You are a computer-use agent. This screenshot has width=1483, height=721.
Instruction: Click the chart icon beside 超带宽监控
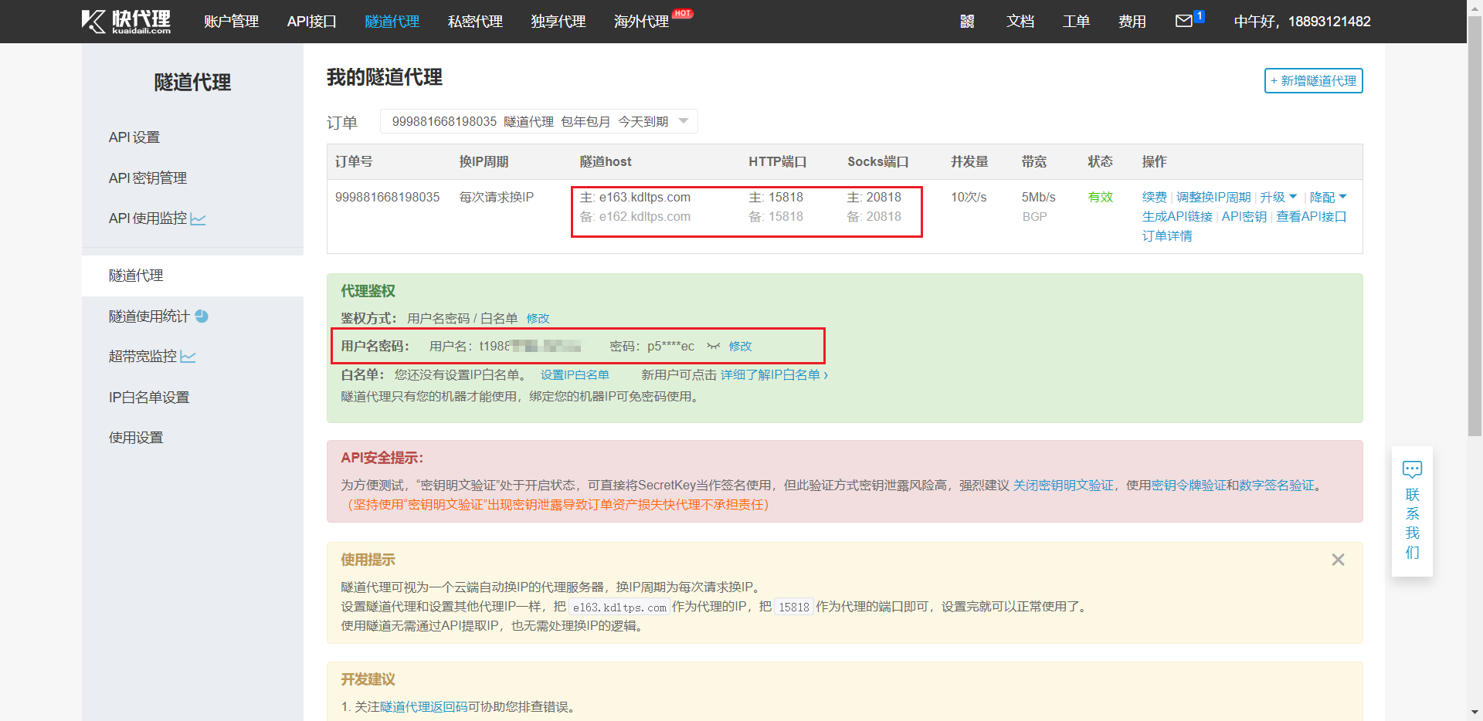tap(188, 357)
